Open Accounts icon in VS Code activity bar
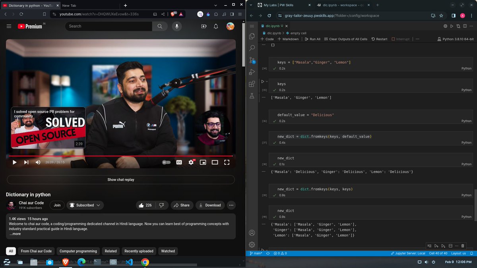The width and height of the screenshot is (477, 268). [x=252, y=233]
